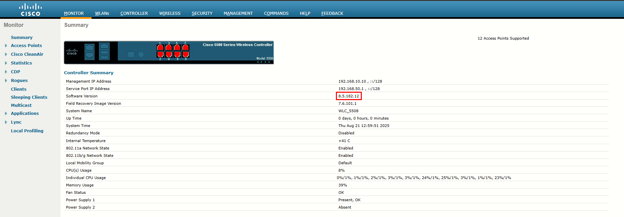
Task: Click the Model 5508 label on controller
Action: click(265, 58)
